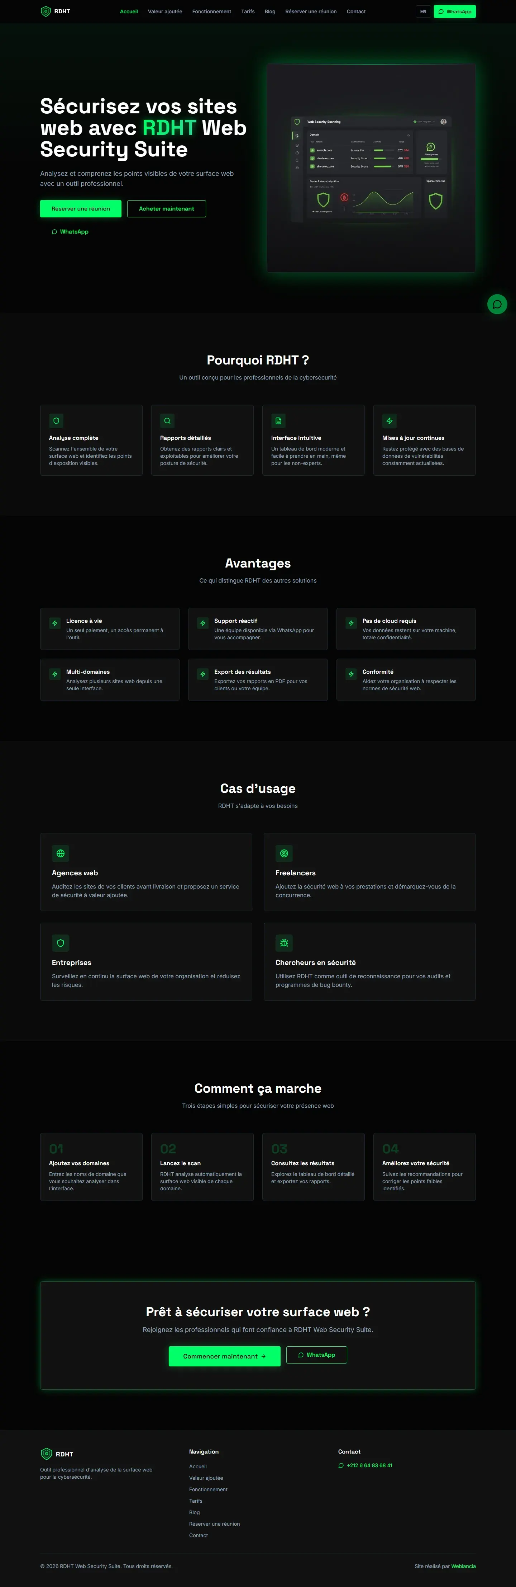Click the Conformité lightning icon
The image size is (516, 1587).
[x=351, y=674]
